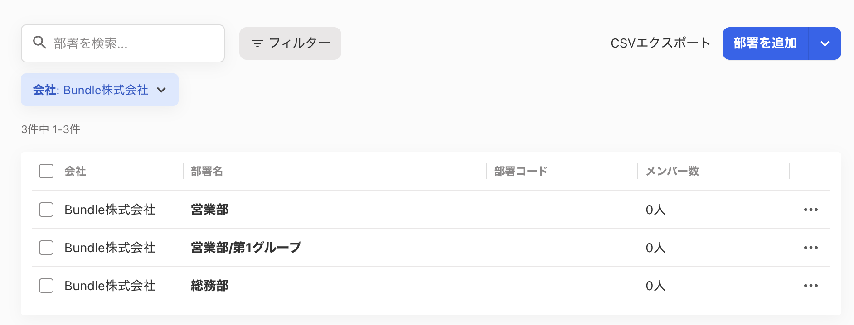Check the 営業部/第1グループ row checkbox
This screenshot has height=325, width=854.
46,248
